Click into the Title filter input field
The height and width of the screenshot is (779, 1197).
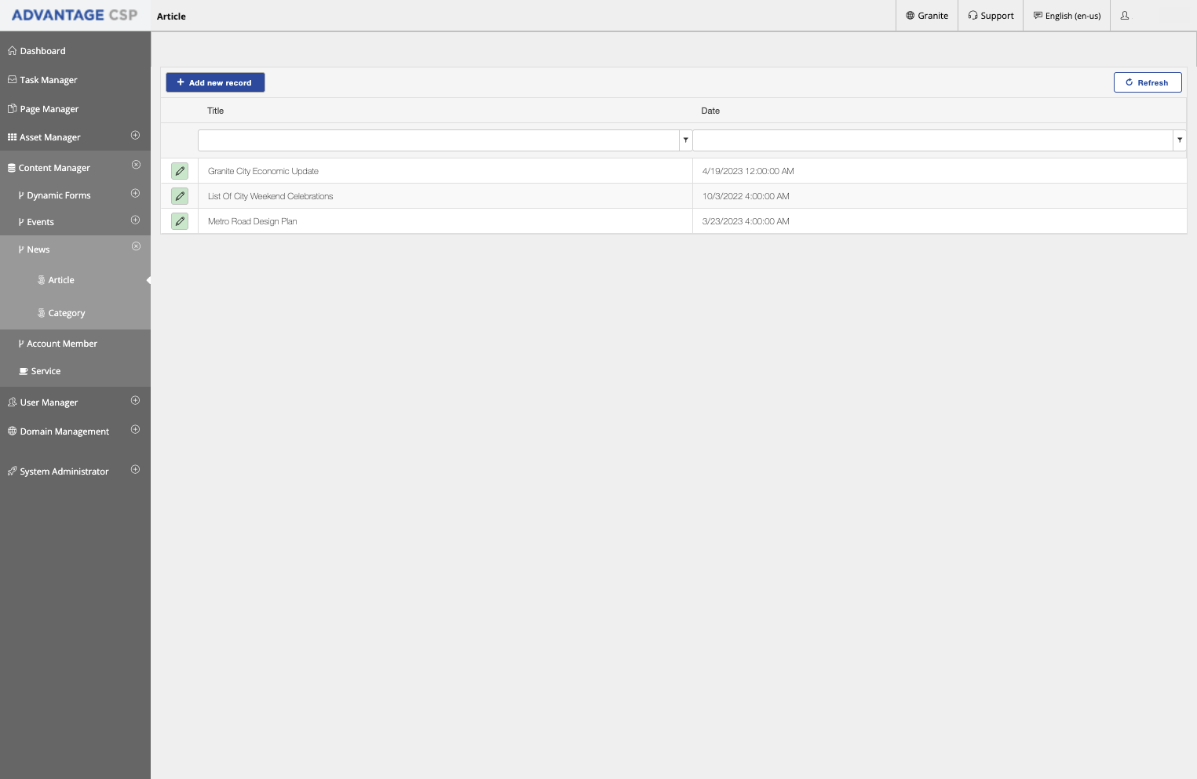click(x=439, y=140)
